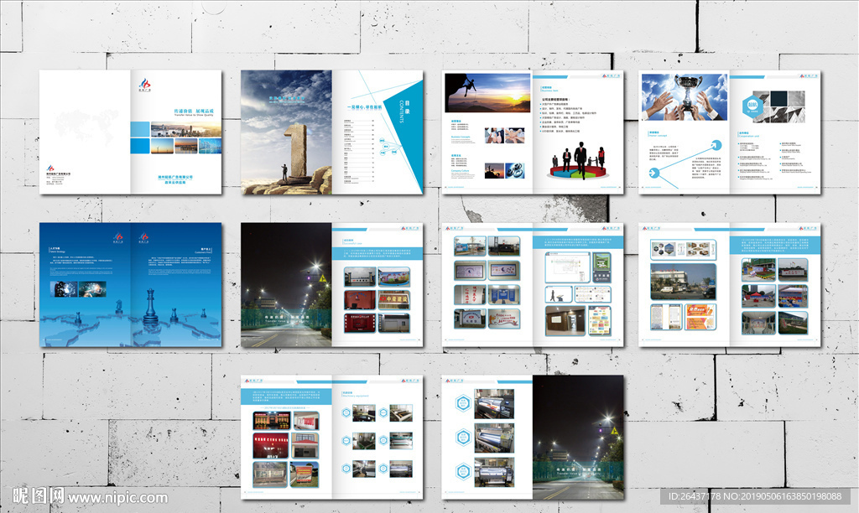Open the stone number one monument page

pyautogui.click(x=286, y=132)
